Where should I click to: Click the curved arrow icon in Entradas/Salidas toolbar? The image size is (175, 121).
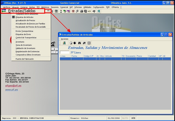point(84,43)
